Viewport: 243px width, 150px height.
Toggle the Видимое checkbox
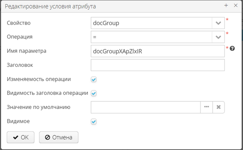94,122
